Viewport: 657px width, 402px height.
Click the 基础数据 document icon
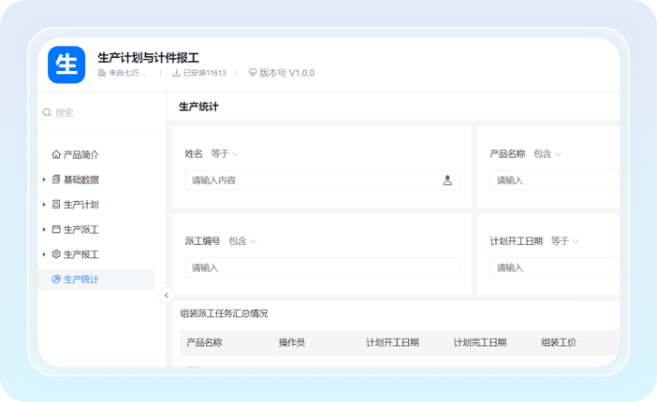click(x=56, y=179)
